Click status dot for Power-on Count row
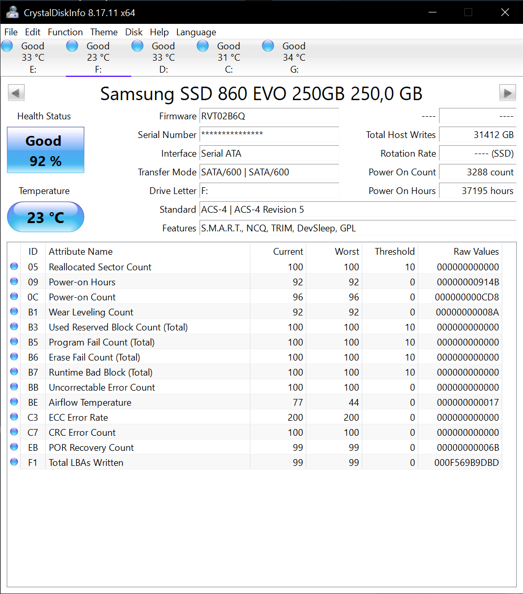 click(x=14, y=296)
